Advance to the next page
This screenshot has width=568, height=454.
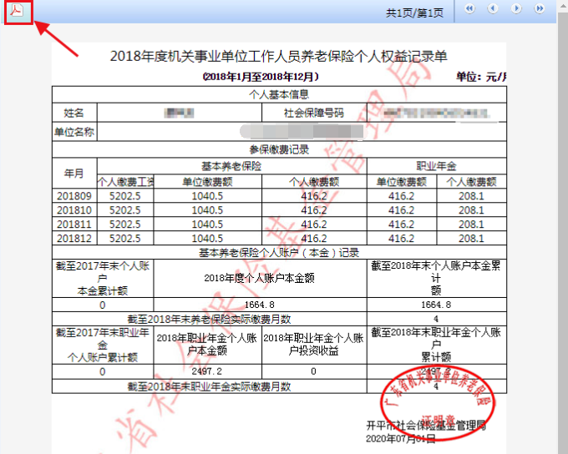pyautogui.click(x=516, y=9)
